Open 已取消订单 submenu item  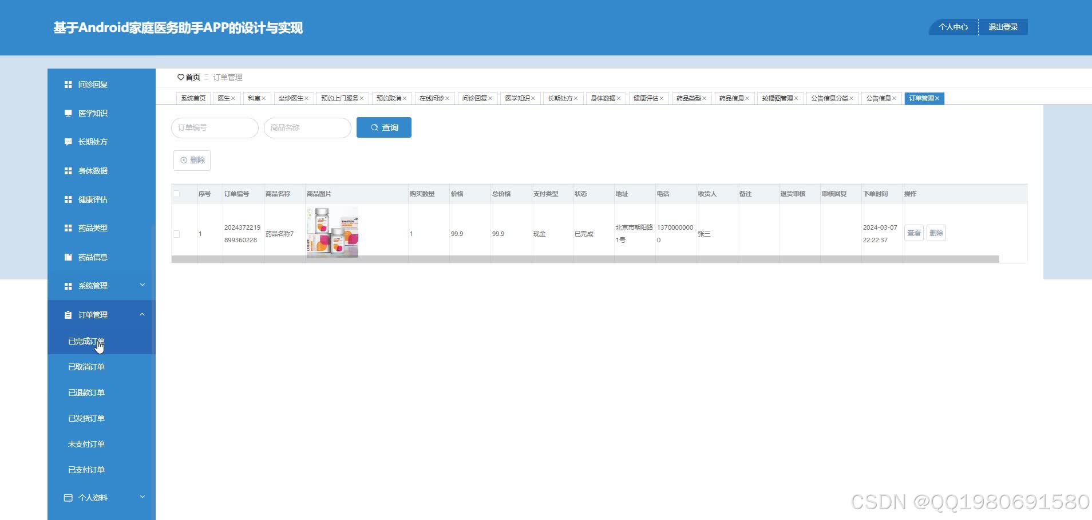101,367
